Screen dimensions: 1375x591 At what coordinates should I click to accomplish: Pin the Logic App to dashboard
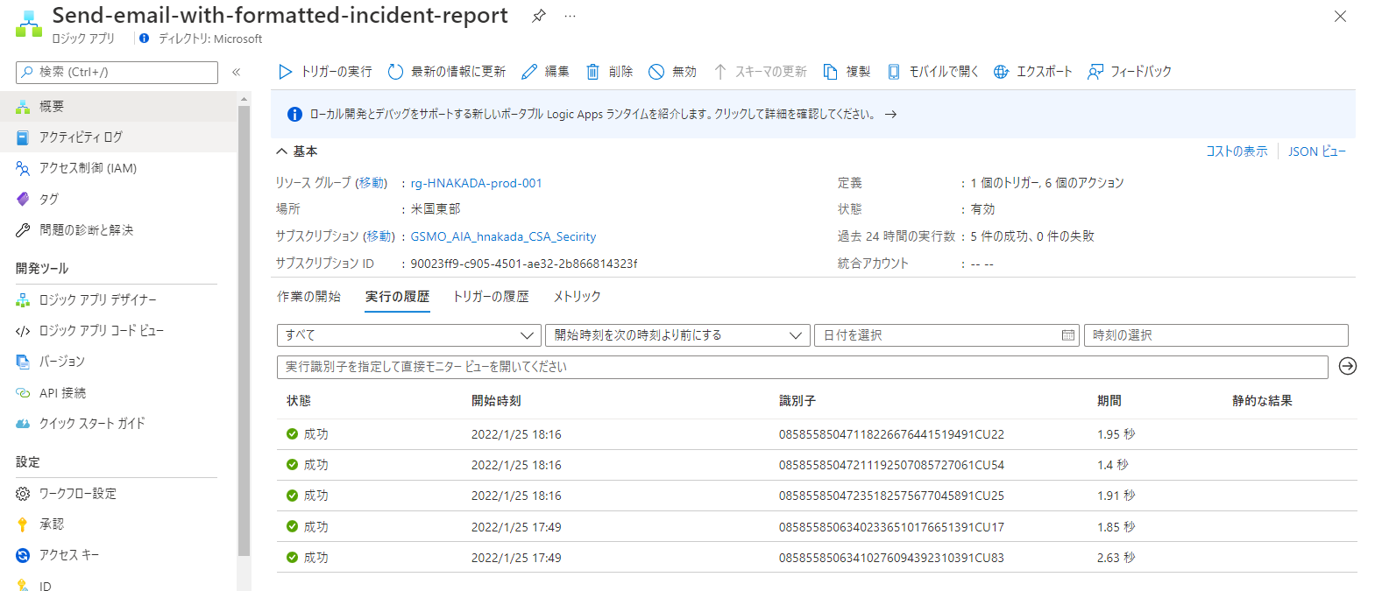coord(539,16)
